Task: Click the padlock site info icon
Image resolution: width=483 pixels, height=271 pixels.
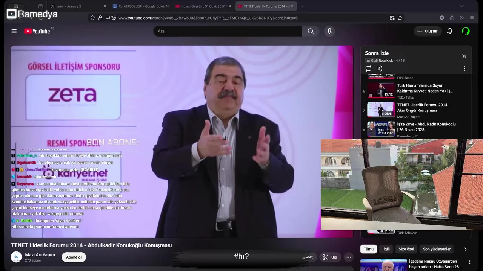Action: [x=100, y=18]
